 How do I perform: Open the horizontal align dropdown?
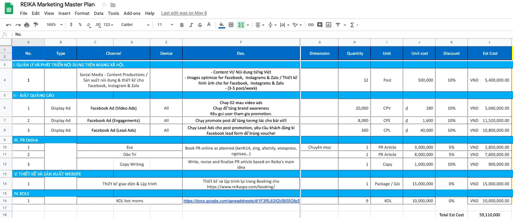(260, 25)
